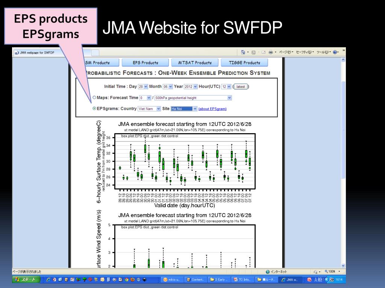Screen dimensions: 385x288
Task: Click the blue Help question mark icon
Action: [x=335, y=52]
